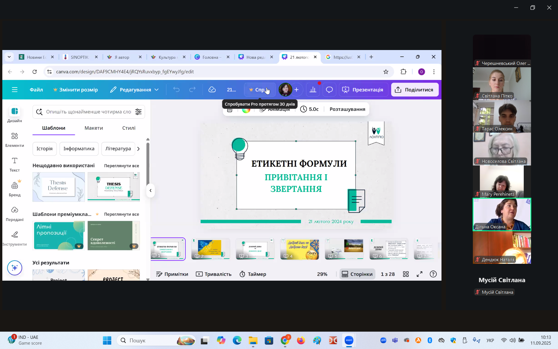Open the Файл menu
The width and height of the screenshot is (558, 349).
tap(36, 90)
